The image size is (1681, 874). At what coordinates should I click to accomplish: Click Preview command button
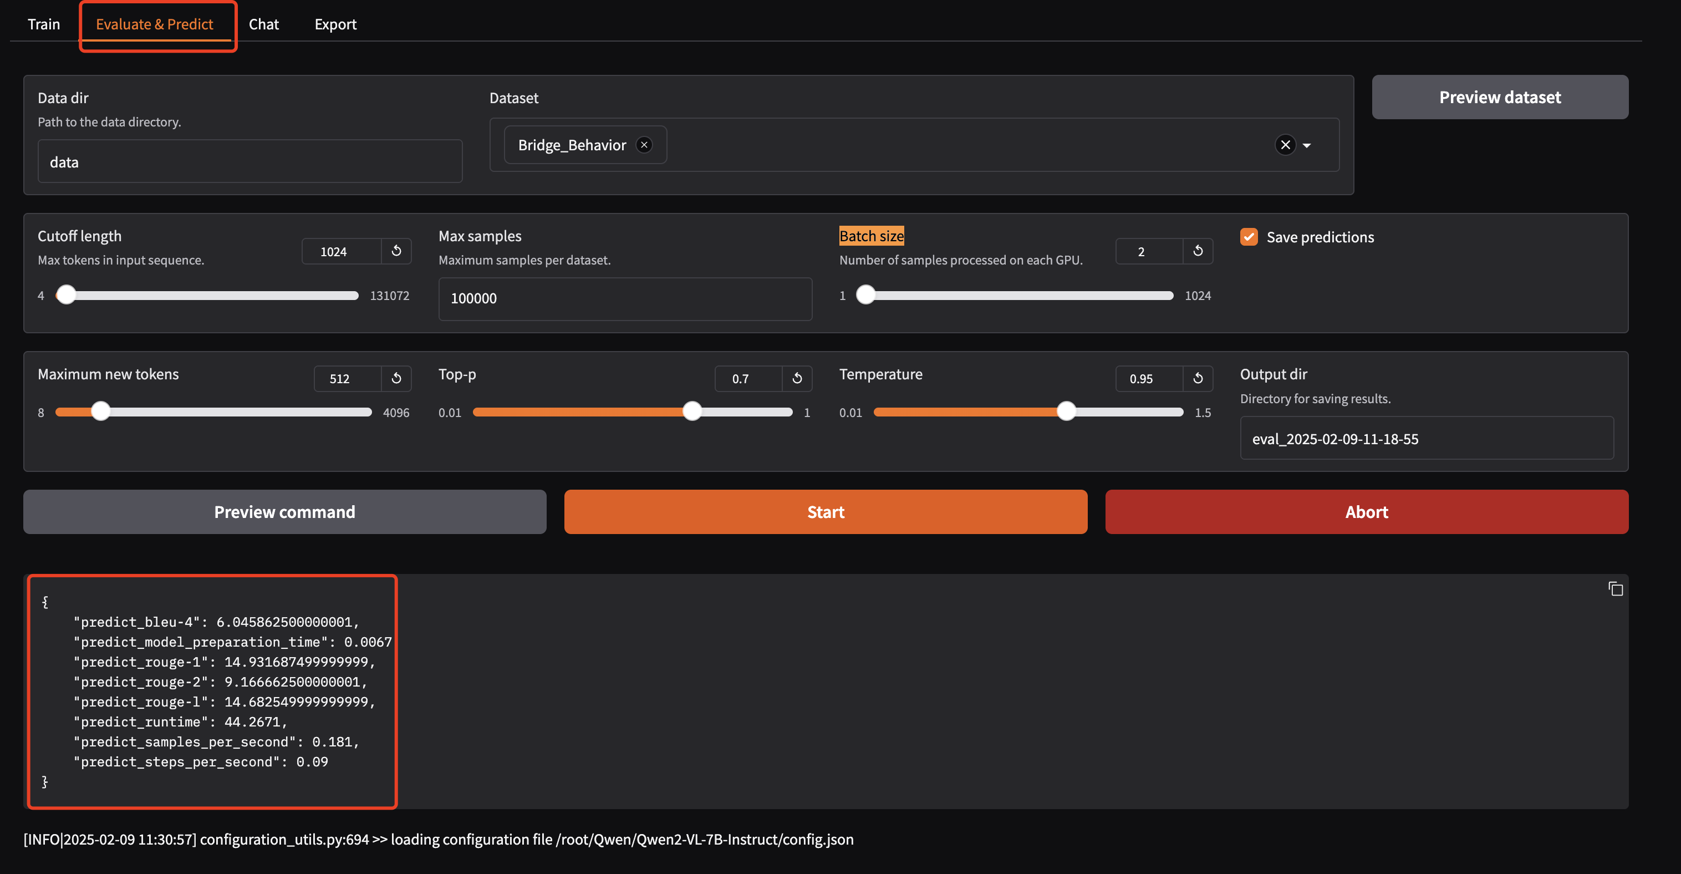(x=284, y=512)
